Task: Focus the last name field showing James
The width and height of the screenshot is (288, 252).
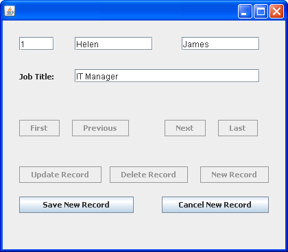Action: pos(220,44)
